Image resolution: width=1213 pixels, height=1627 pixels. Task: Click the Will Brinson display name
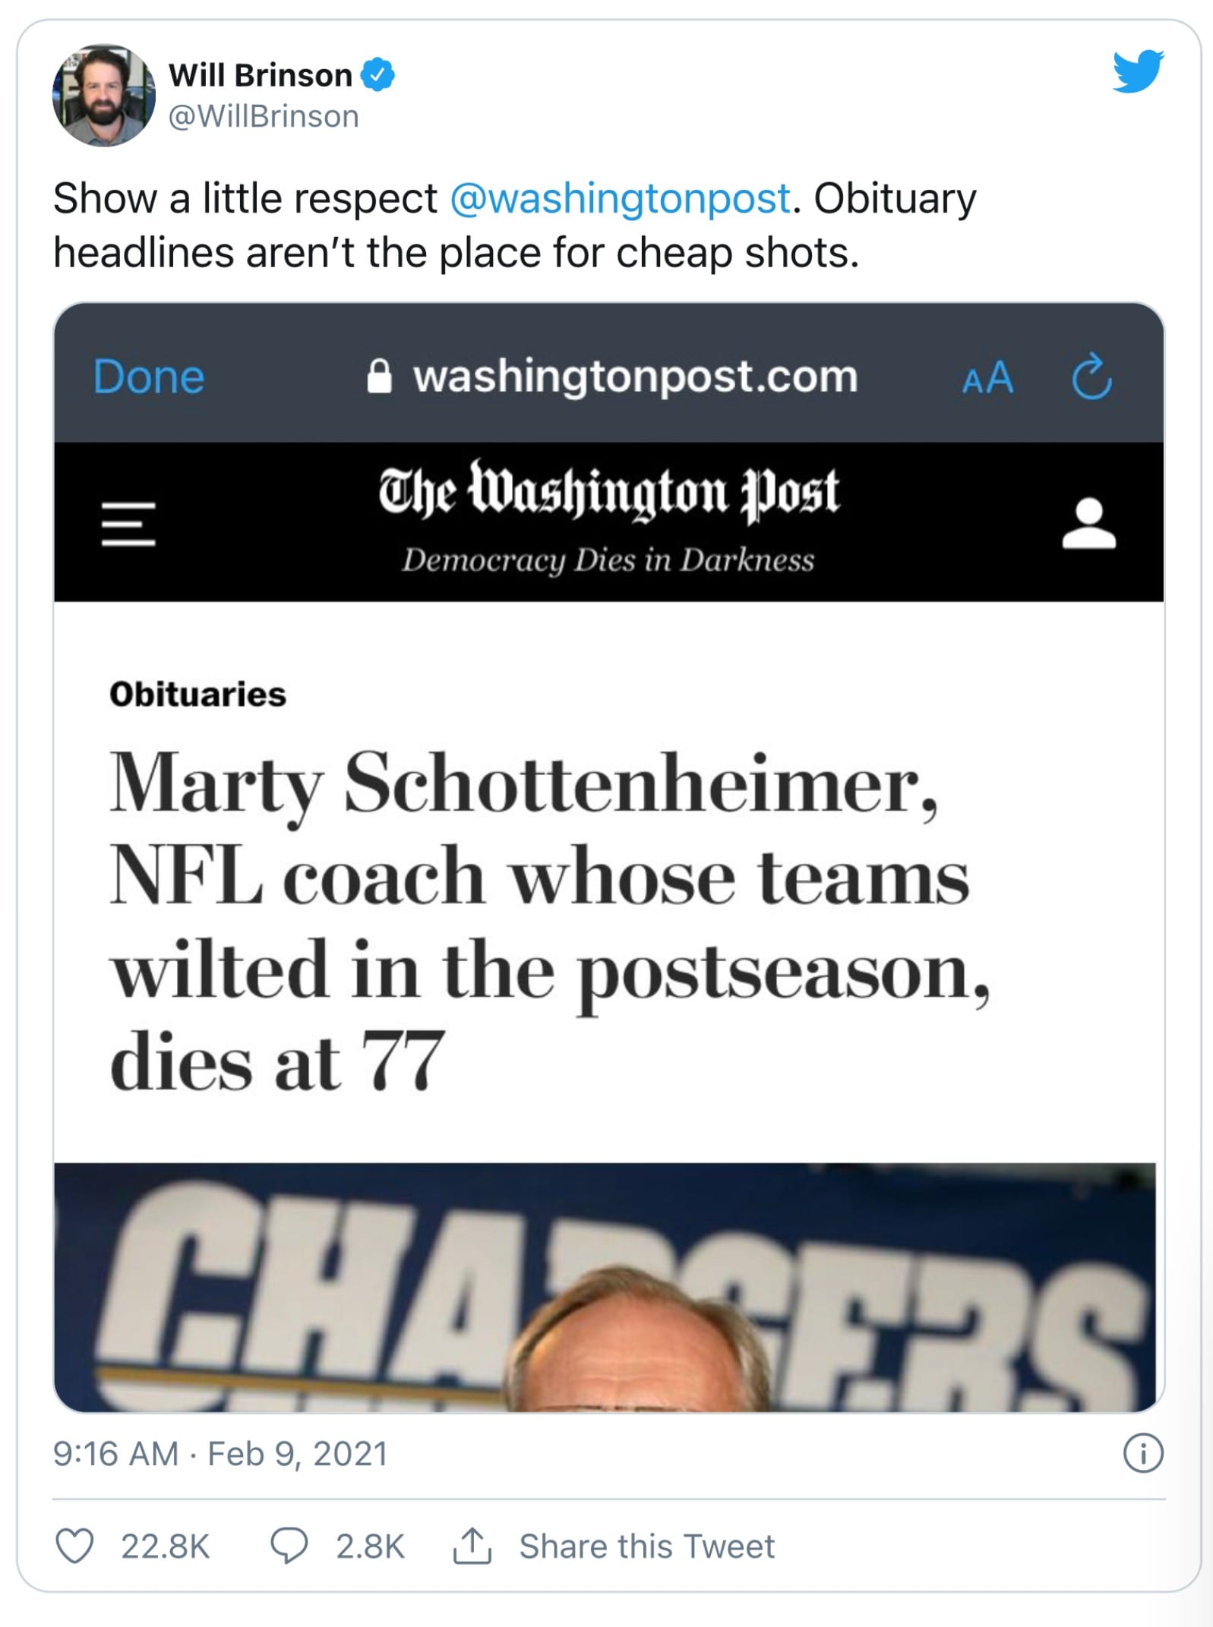(260, 75)
